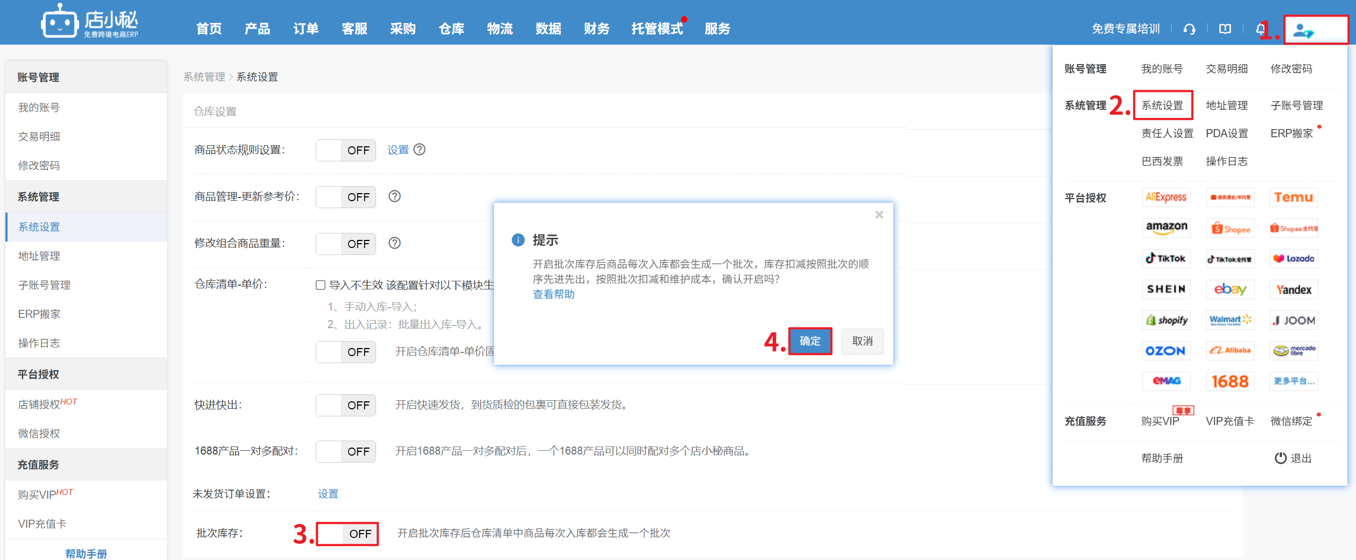Click the help icon beside 商品状态规则设置
The width and height of the screenshot is (1356, 560).
pyautogui.click(x=419, y=150)
